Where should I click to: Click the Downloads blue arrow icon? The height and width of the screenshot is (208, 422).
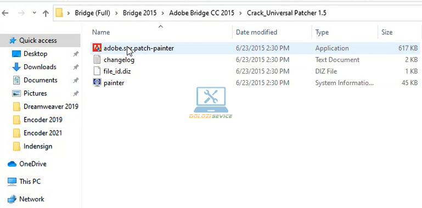point(16,67)
